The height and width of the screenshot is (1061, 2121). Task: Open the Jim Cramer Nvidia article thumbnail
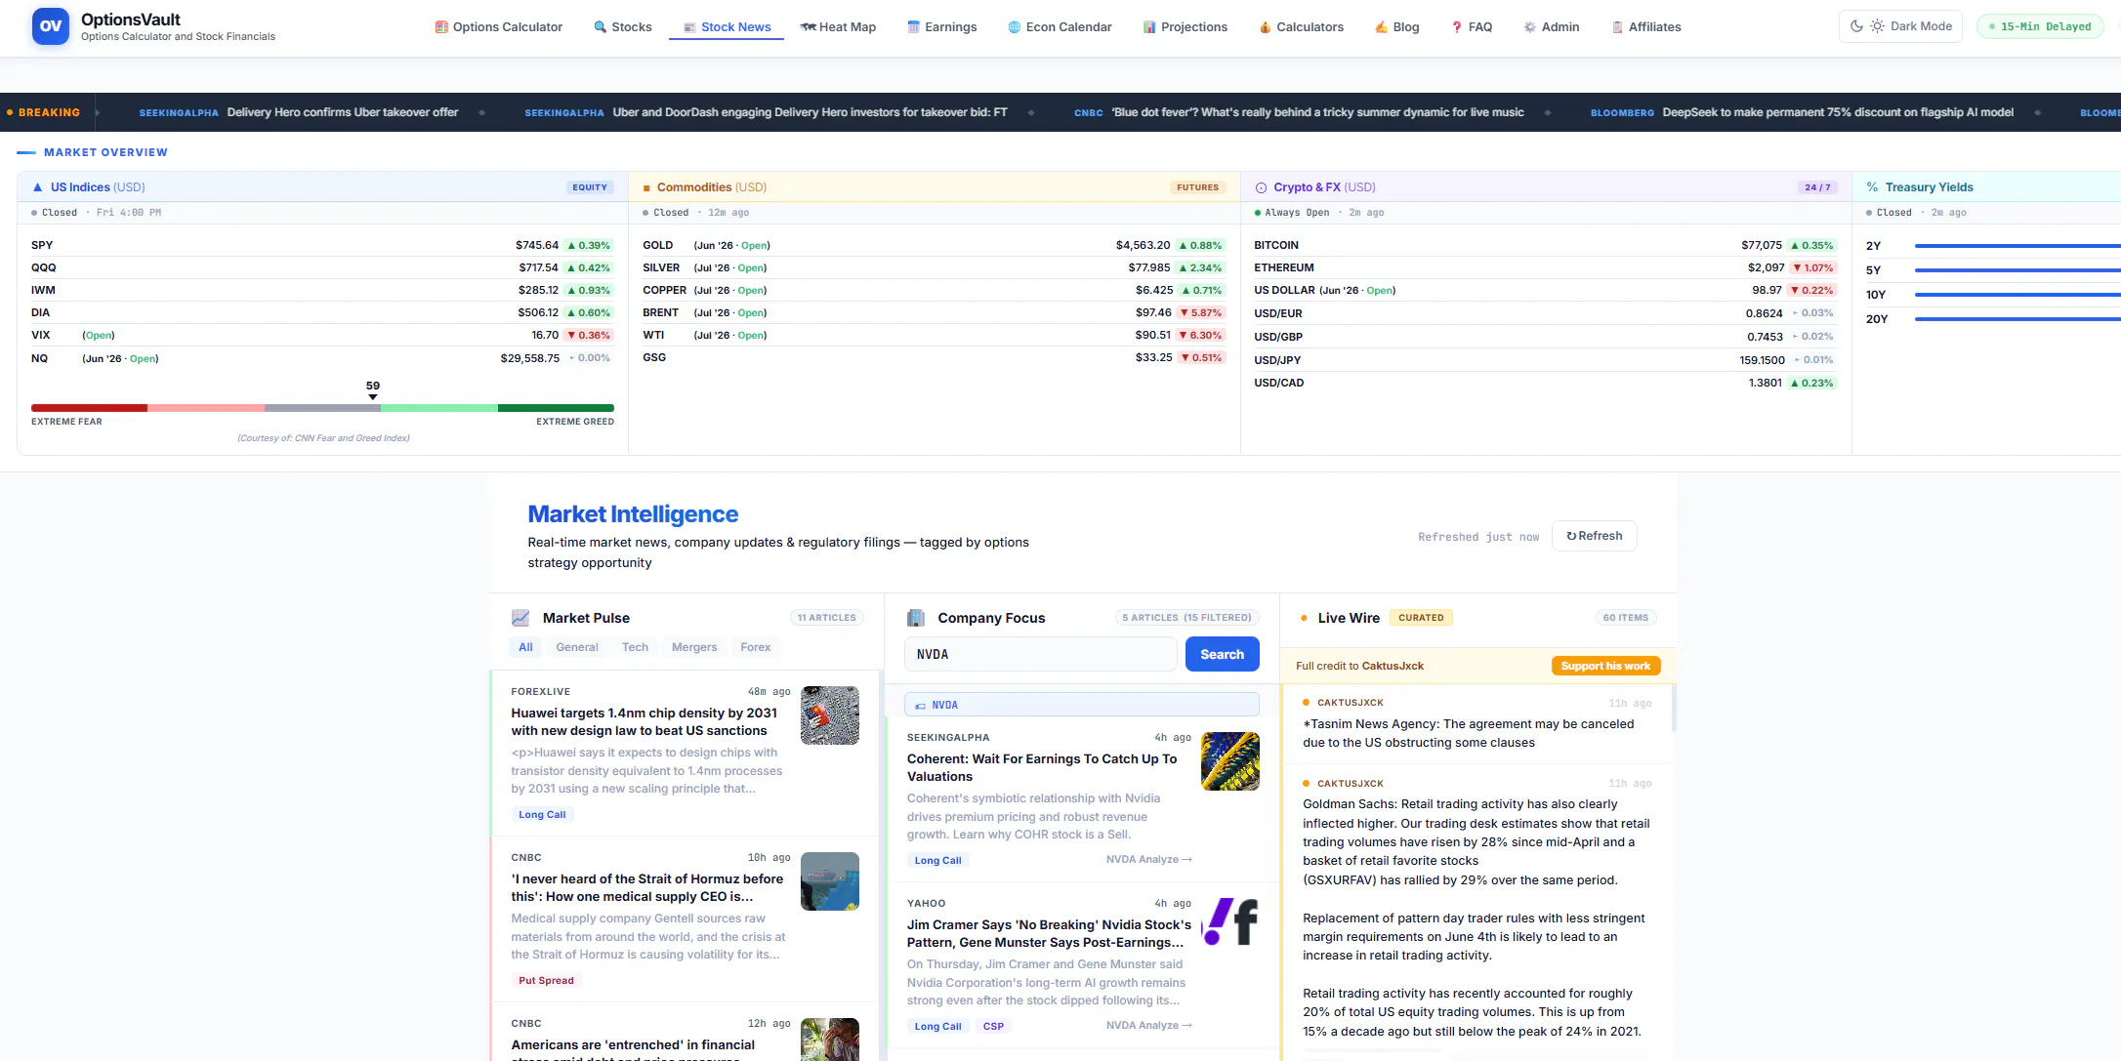[1230, 921]
